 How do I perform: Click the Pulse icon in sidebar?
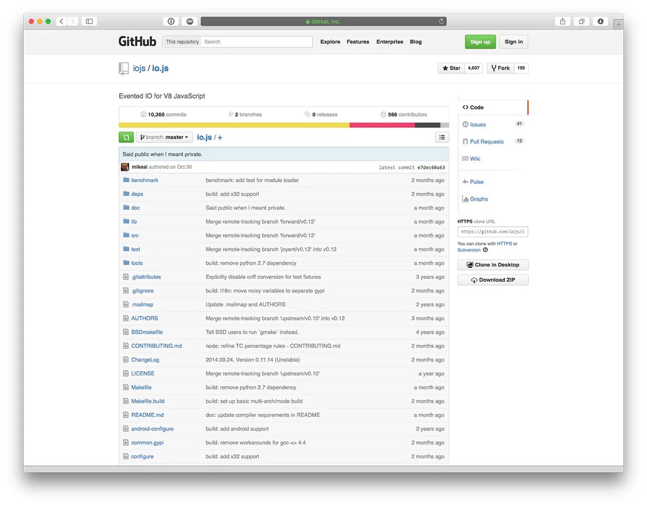[465, 182]
